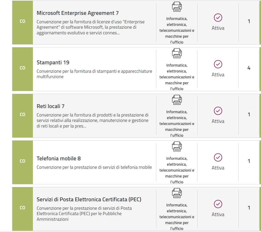Click Attiva checkmark for Posta Elettronica Certificata
The height and width of the screenshot is (232, 261).
tap(218, 204)
